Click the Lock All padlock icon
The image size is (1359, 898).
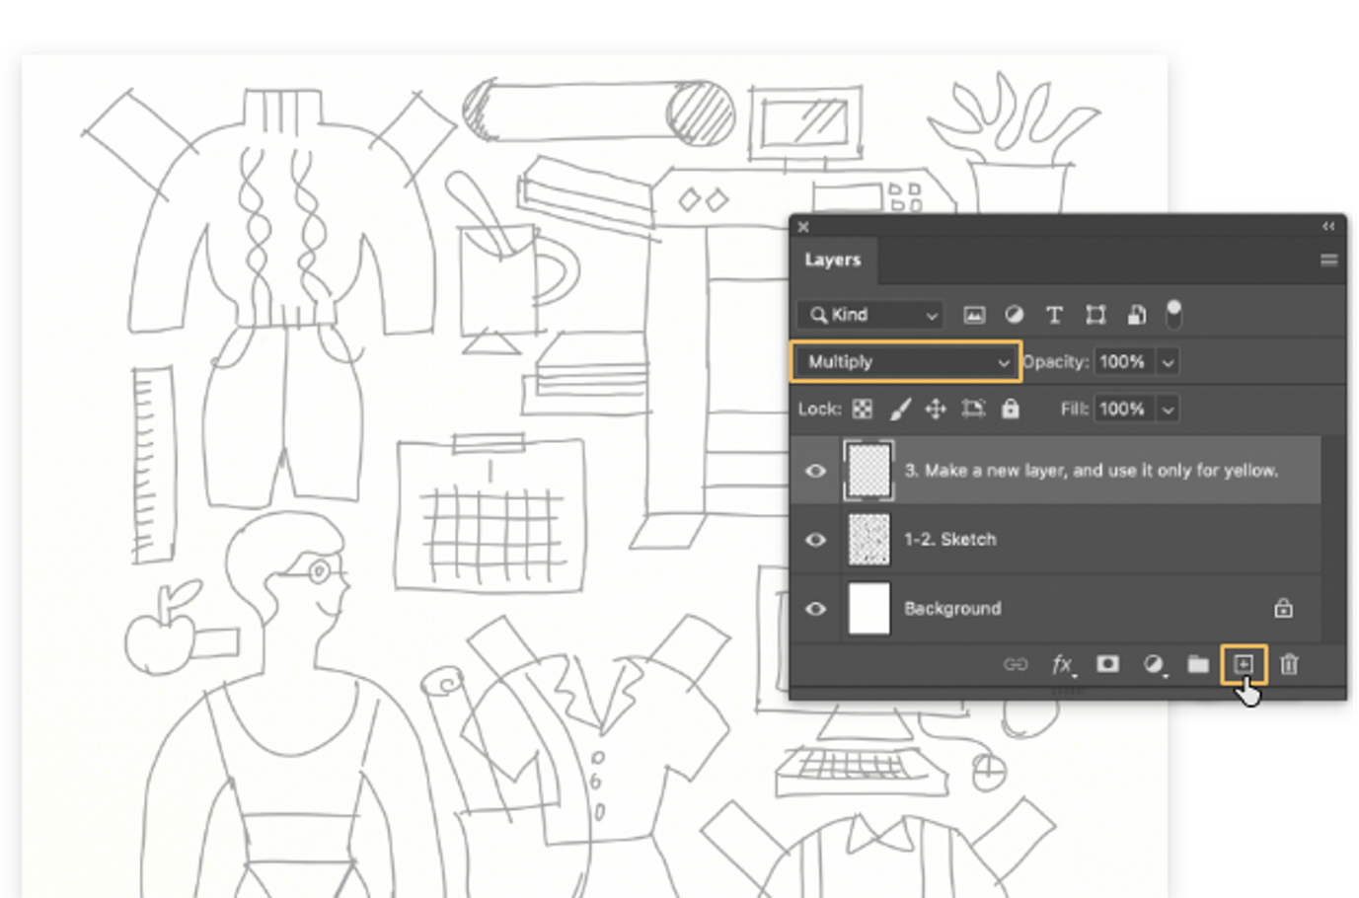pos(1011,409)
